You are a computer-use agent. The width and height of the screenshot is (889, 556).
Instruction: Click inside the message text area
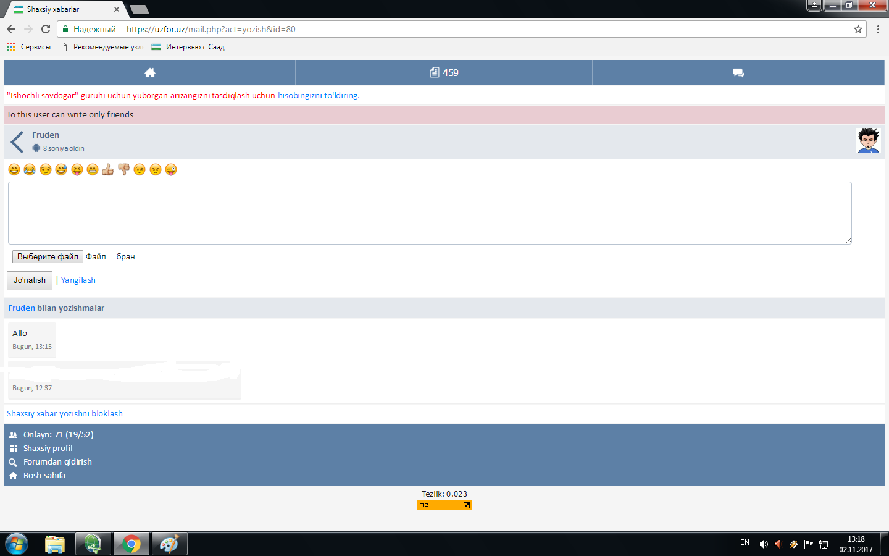[430, 213]
